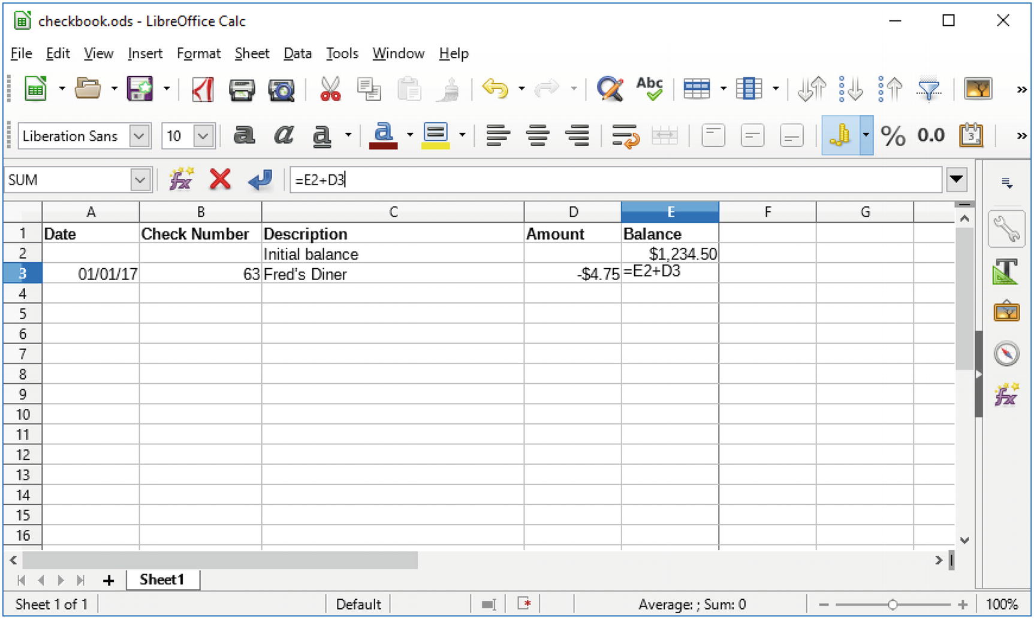
Task: Toggle currency number format
Action: point(840,136)
